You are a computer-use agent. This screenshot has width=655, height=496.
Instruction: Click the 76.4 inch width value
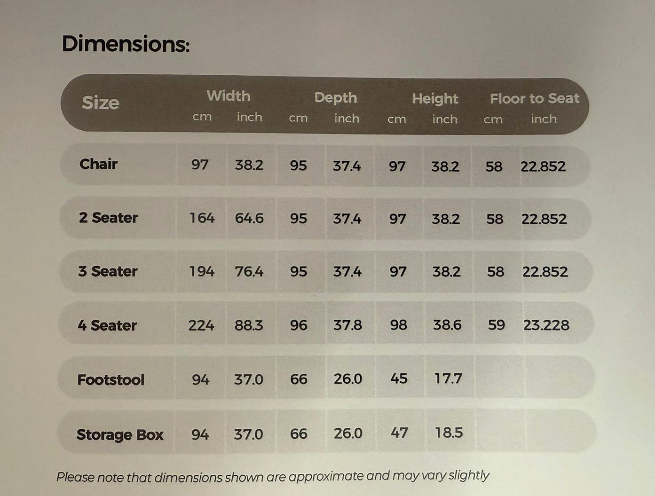coord(249,271)
